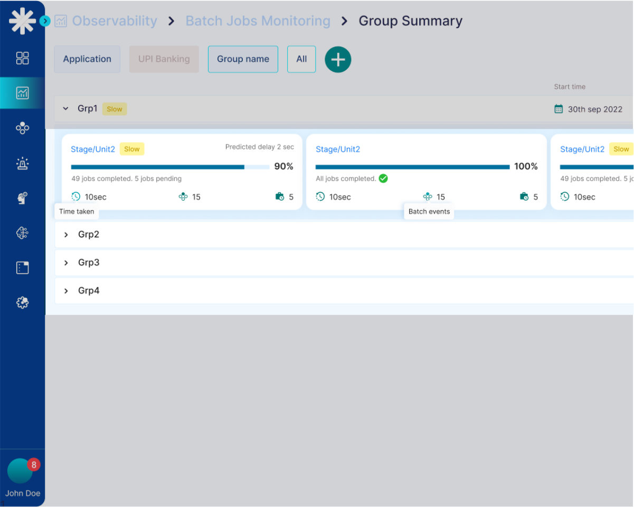Screen dimensions: 634x507
Task: Expand the Grp2 group row
Action: coord(66,234)
